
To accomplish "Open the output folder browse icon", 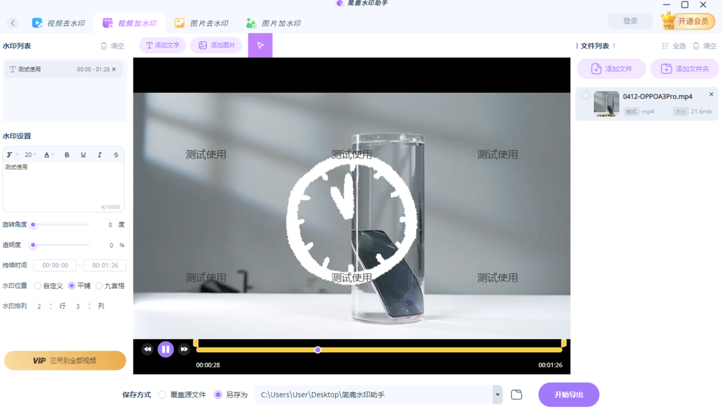I will point(516,395).
